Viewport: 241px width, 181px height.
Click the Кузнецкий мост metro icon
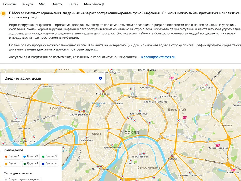(139, 111)
